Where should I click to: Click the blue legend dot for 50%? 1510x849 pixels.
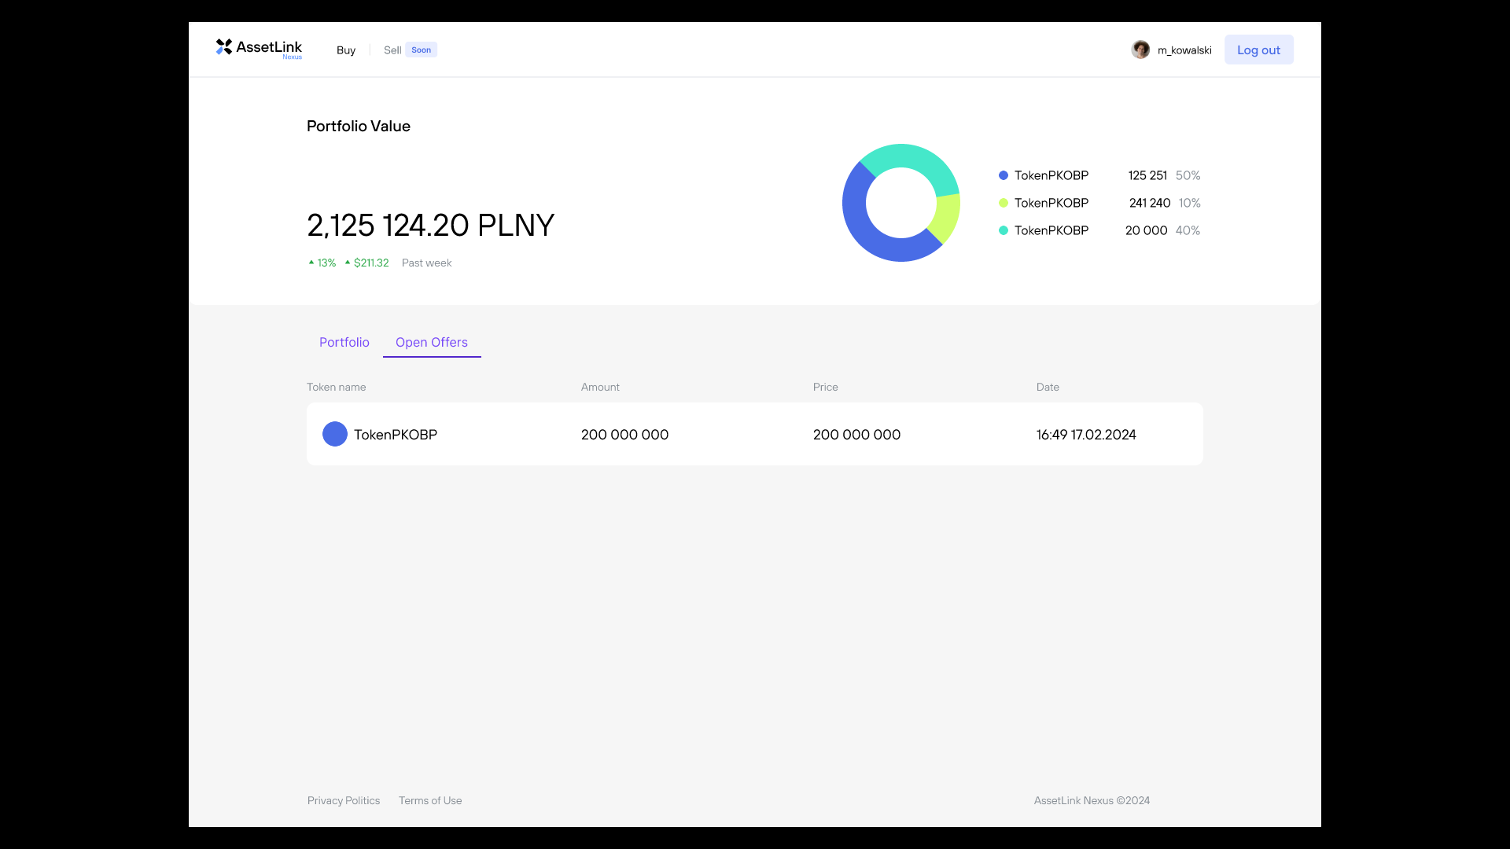(x=1004, y=175)
